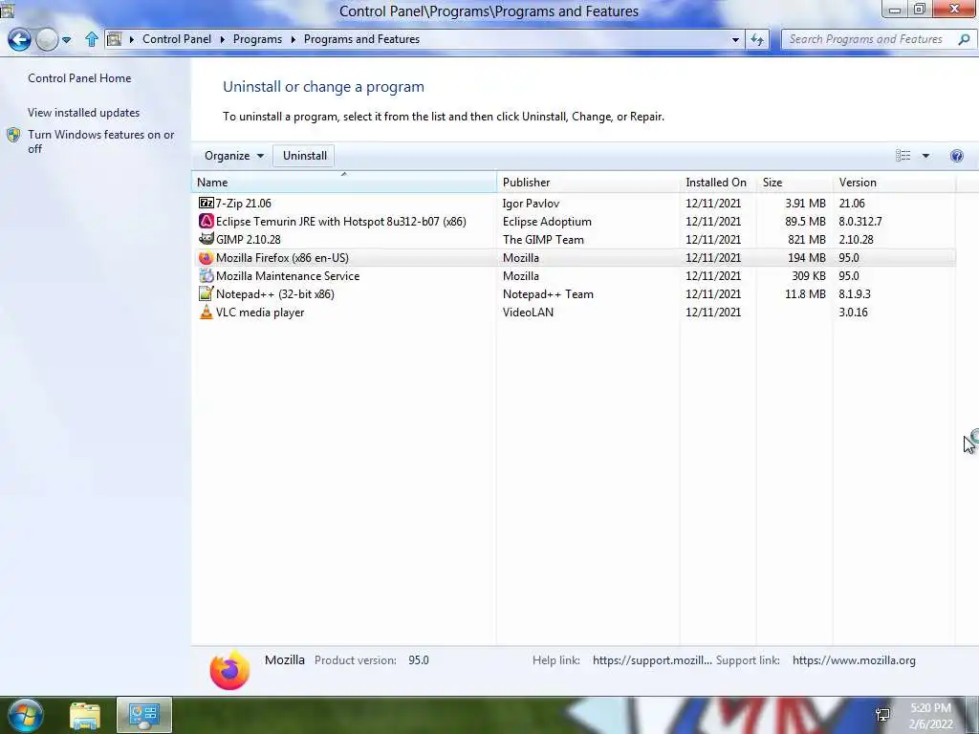Click the 821 MB size value
Image resolution: width=979 pixels, height=734 pixels.
click(x=807, y=239)
